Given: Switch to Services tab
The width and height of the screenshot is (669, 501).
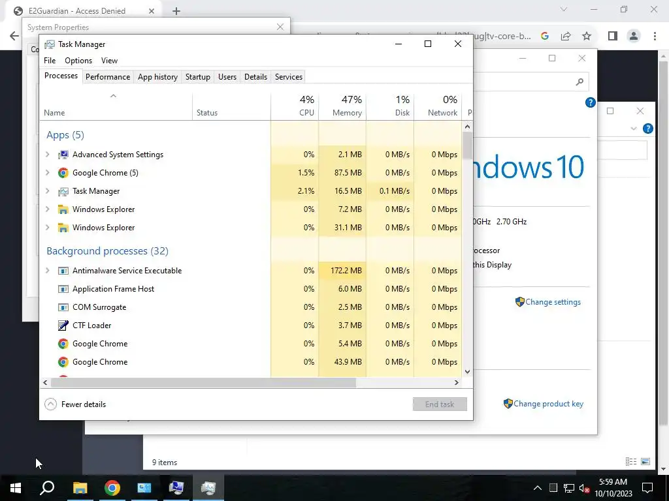Looking at the screenshot, I should (x=288, y=77).
